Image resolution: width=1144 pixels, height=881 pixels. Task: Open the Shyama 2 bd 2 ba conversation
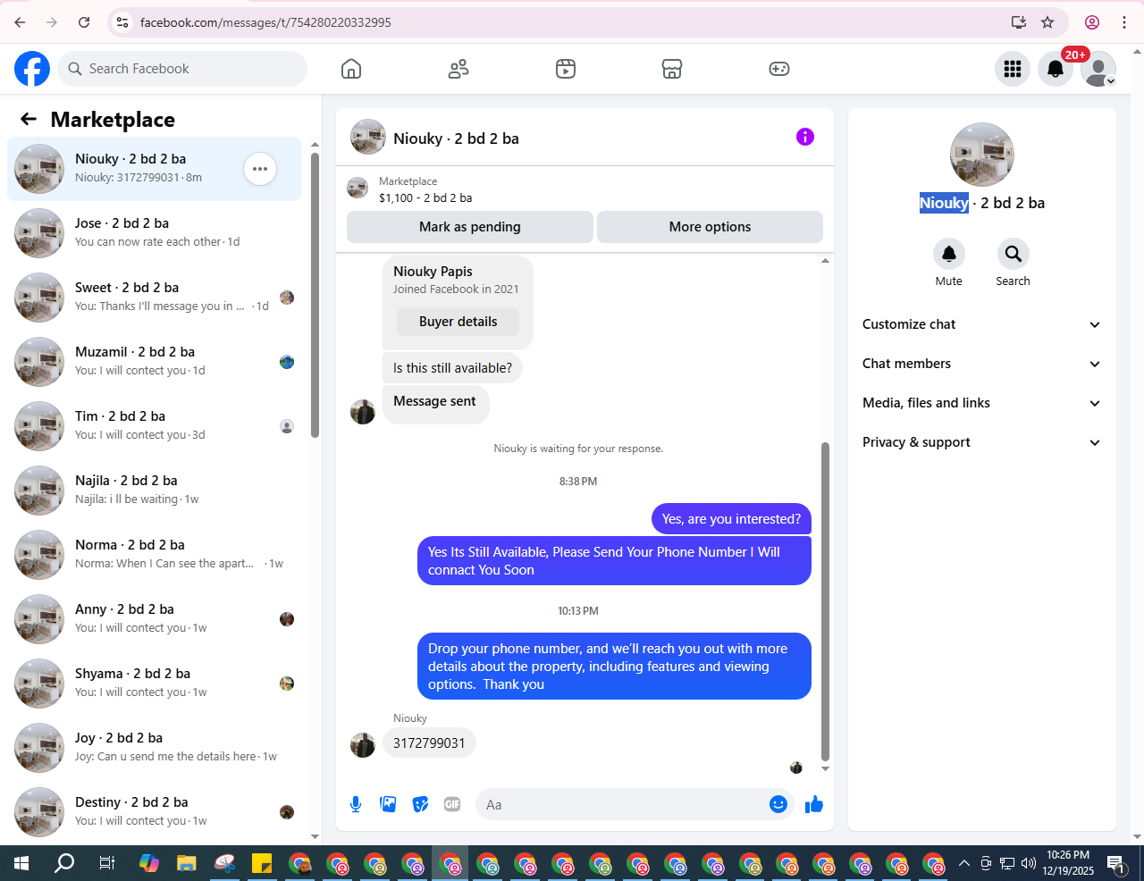pyautogui.click(x=154, y=684)
